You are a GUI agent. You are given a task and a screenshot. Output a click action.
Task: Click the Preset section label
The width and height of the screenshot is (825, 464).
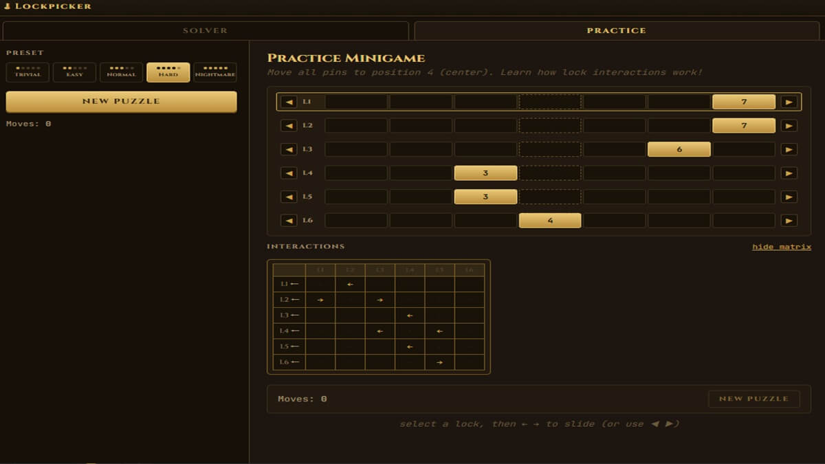[25, 53]
